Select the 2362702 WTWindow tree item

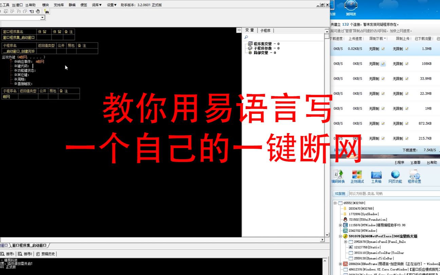[363, 231]
